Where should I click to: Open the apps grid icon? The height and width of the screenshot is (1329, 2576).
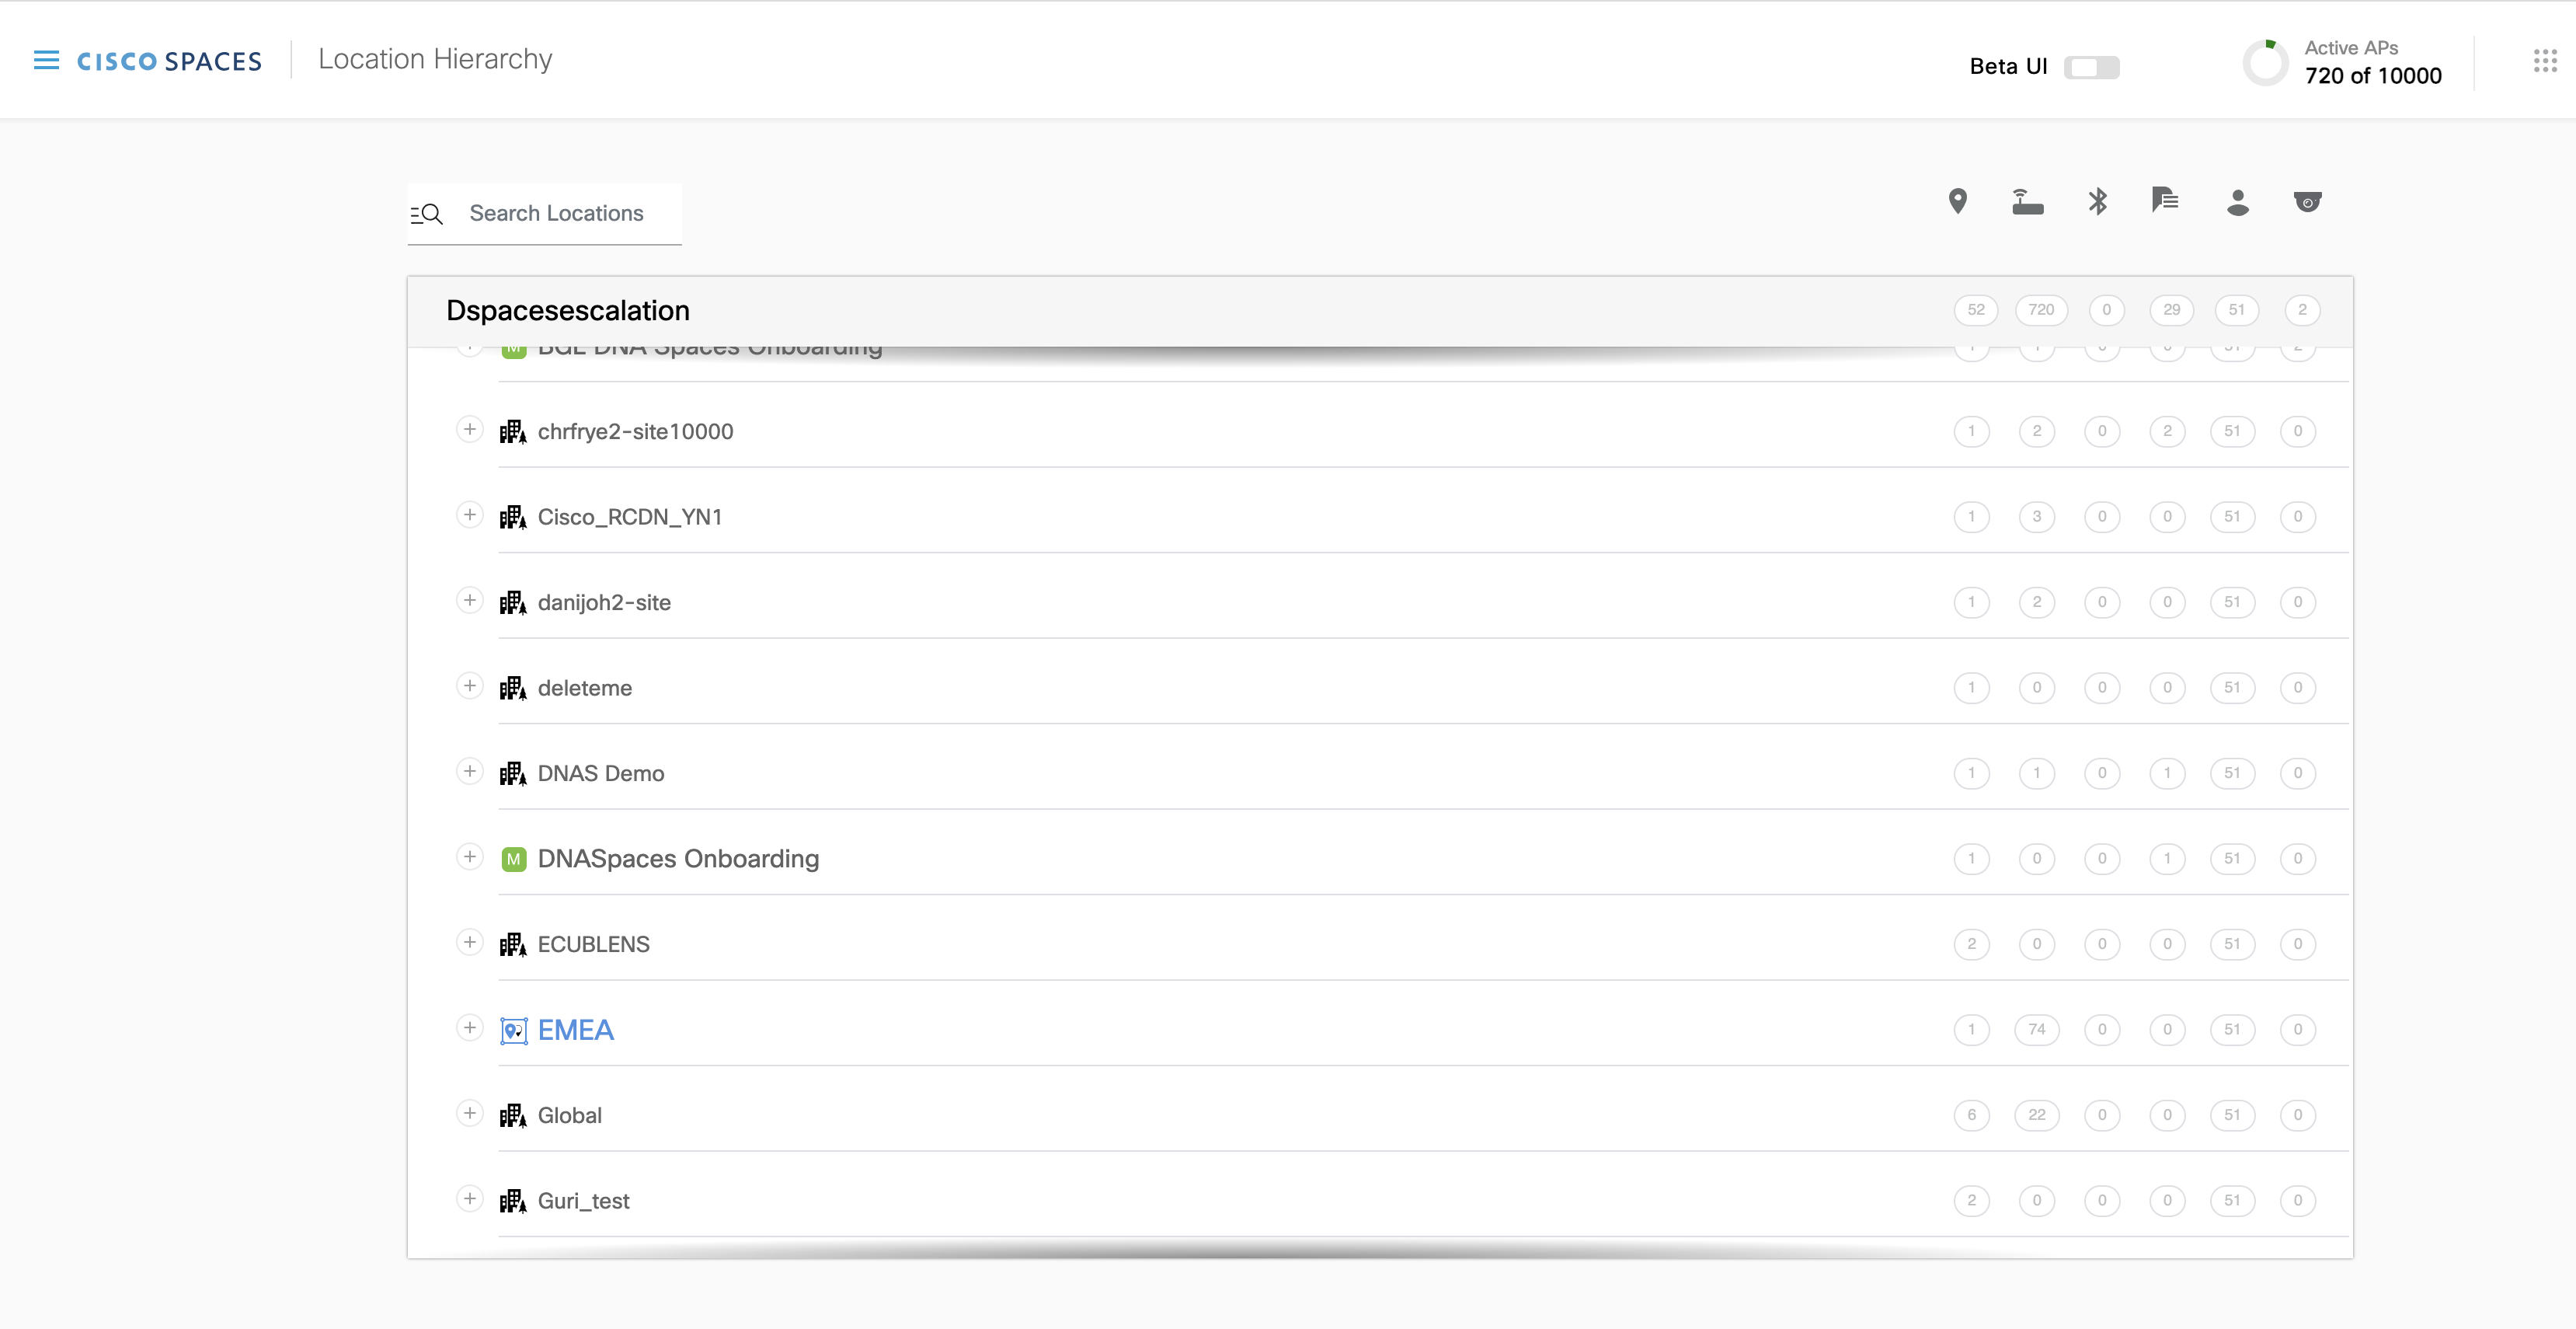point(2545,61)
